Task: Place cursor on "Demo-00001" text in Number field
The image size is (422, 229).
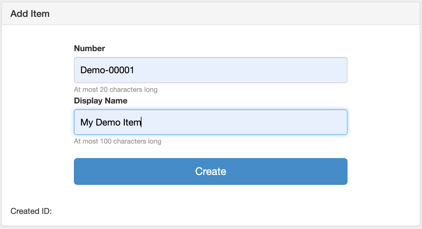Action: coord(107,70)
